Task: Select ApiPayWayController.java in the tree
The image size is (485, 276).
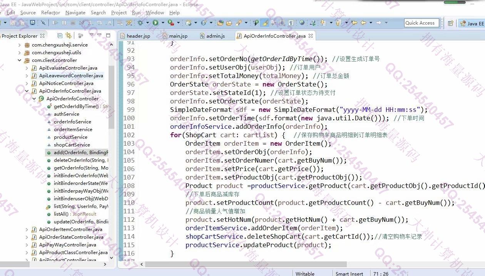Action: point(67,245)
